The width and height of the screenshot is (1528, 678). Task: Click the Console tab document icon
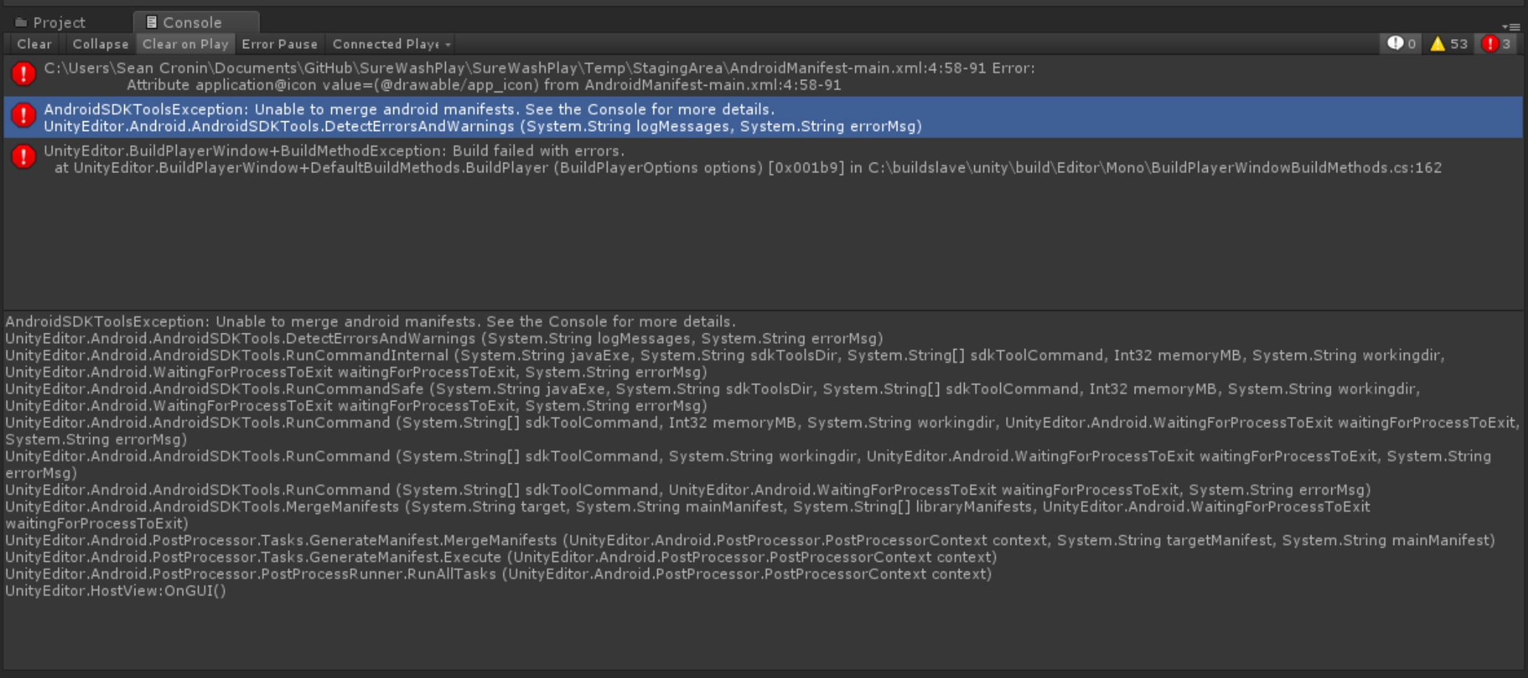pyautogui.click(x=151, y=22)
